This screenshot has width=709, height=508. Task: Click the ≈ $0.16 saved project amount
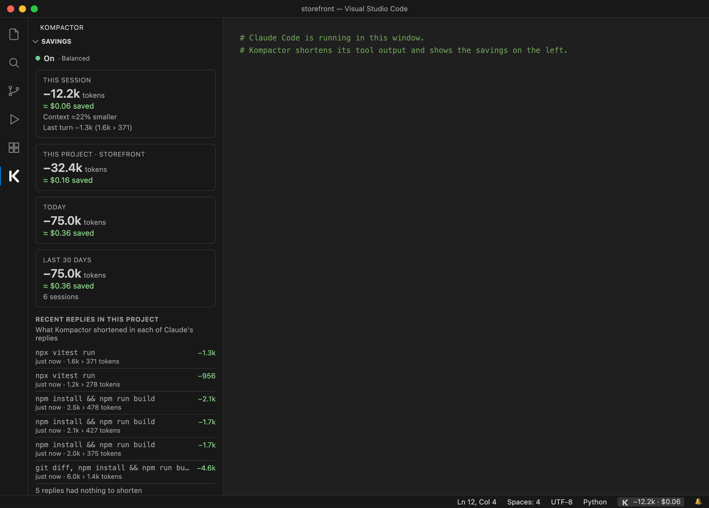[68, 180]
